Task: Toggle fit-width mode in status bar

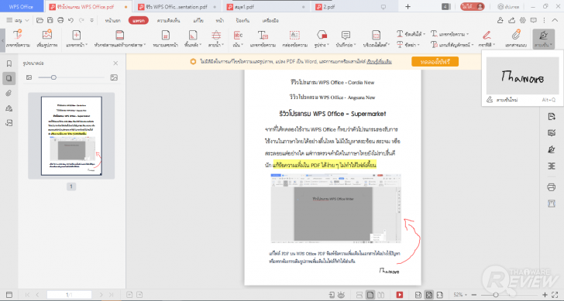Action: (439, 295)
